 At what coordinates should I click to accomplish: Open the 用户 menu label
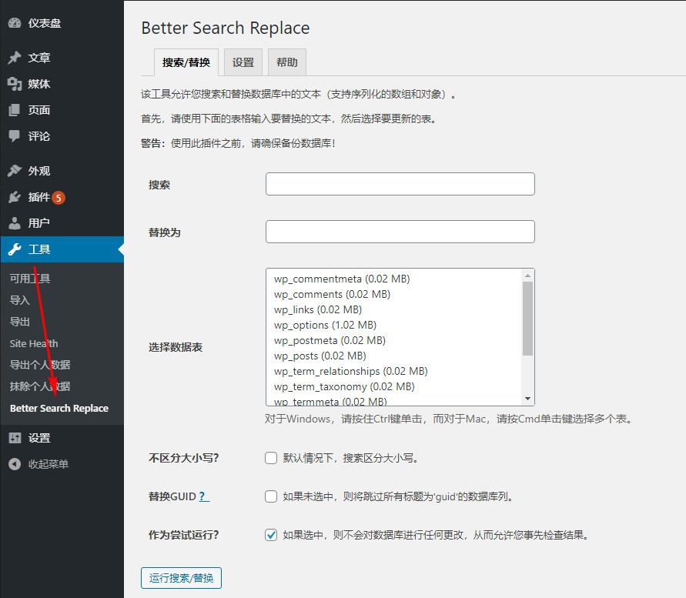click(x=39, y=223)
